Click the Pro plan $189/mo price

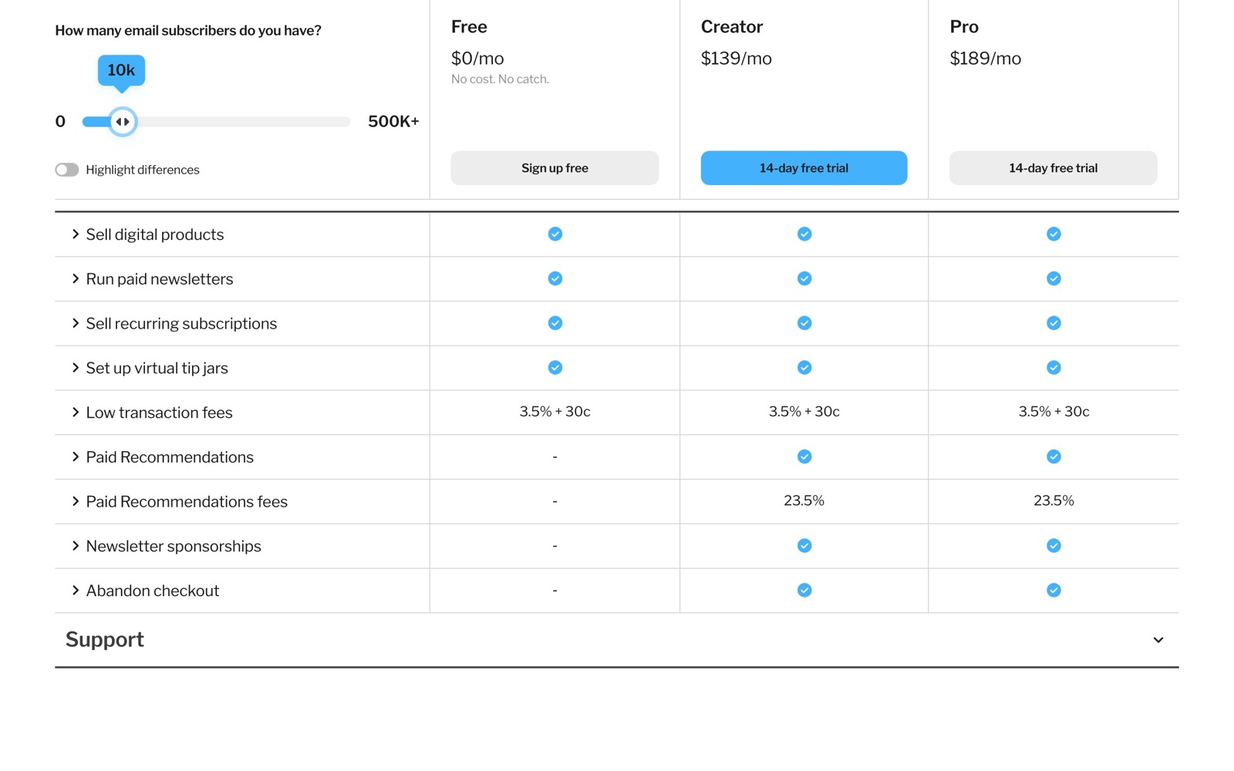pos(985,59)
